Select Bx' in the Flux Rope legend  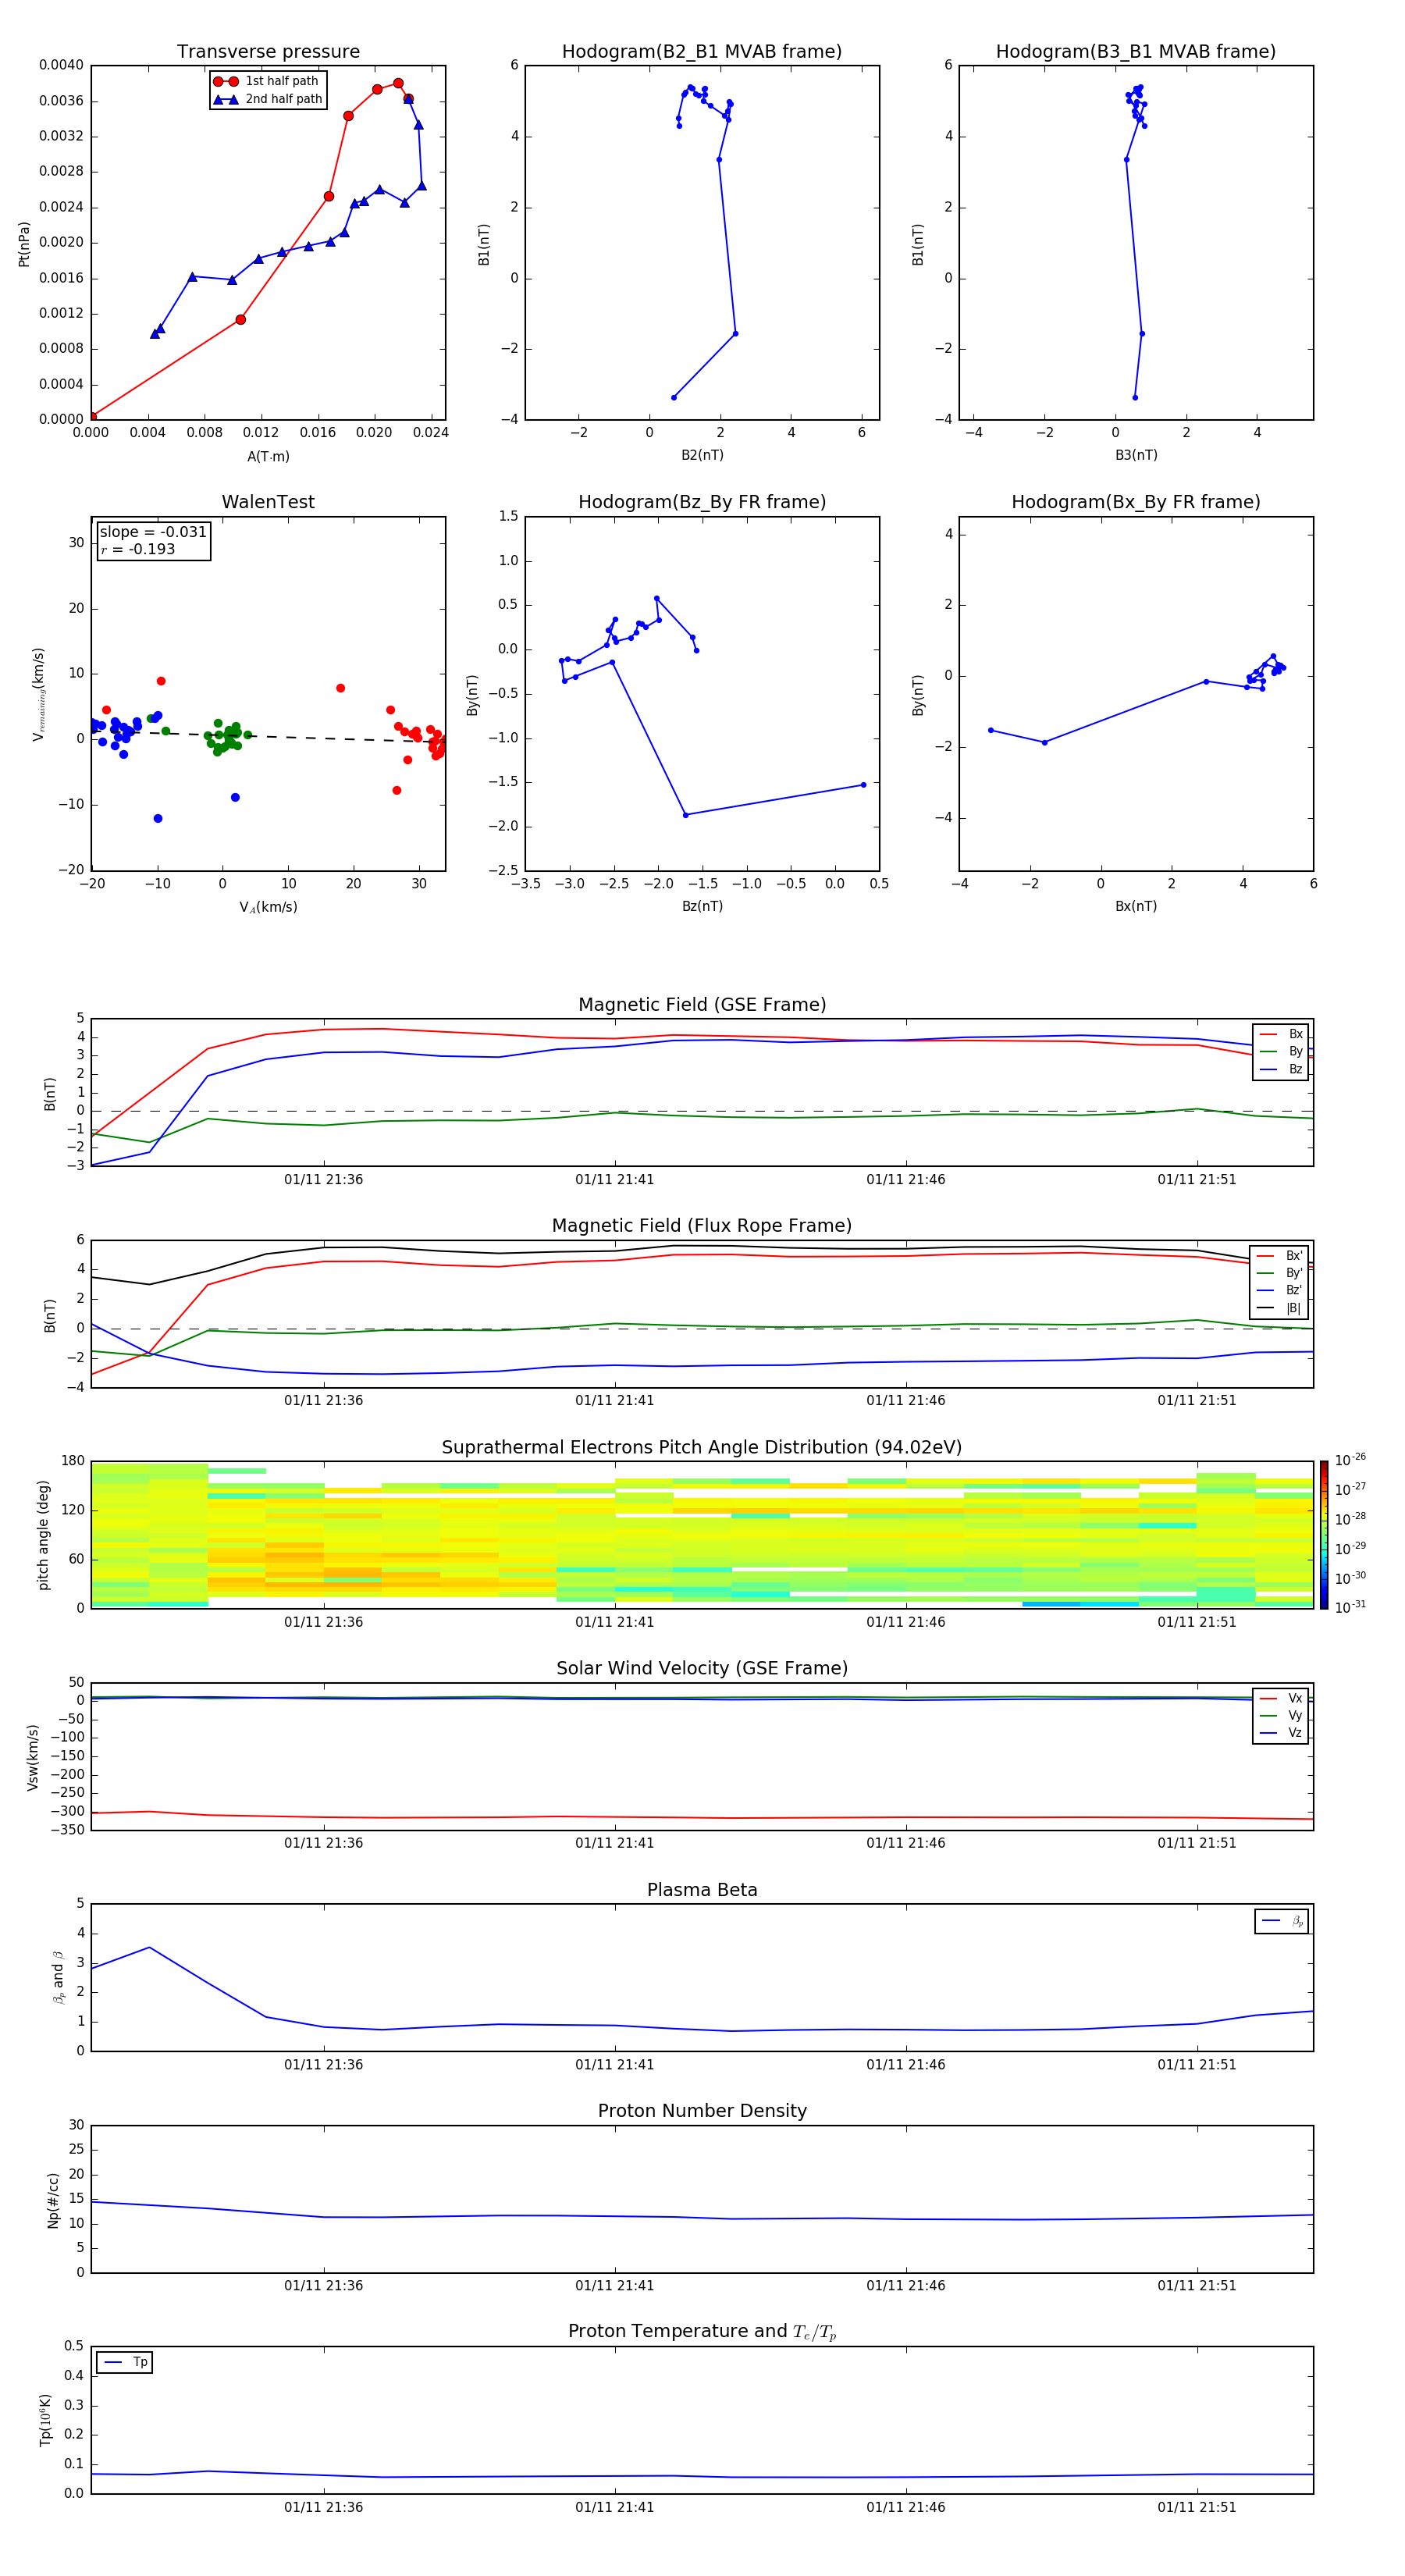[x=1279, y=1256]
